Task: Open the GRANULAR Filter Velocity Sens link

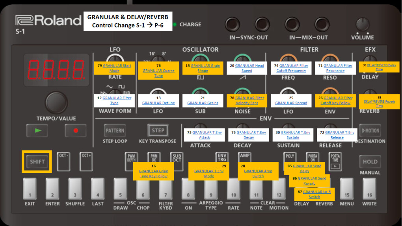Action: [x=249, y=100]
